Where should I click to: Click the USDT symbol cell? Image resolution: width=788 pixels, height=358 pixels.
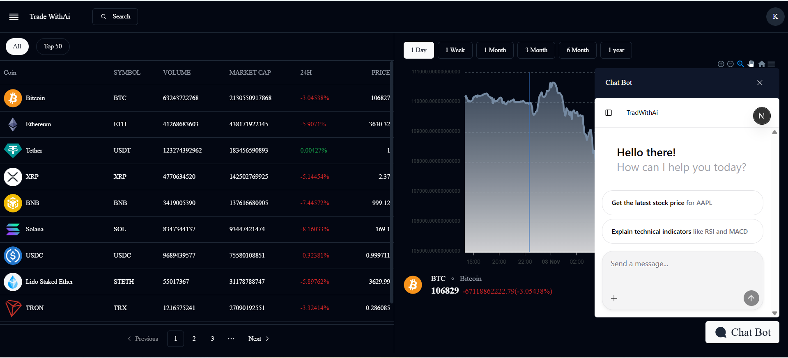click(122, 150)
